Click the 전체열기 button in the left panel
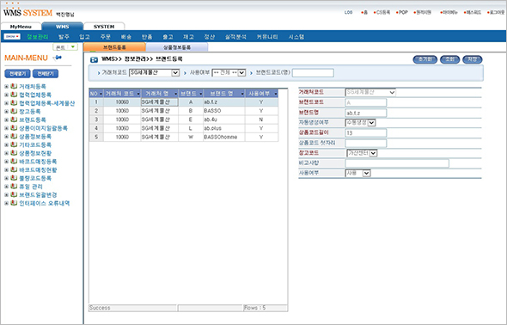 (x=18, y=74)
